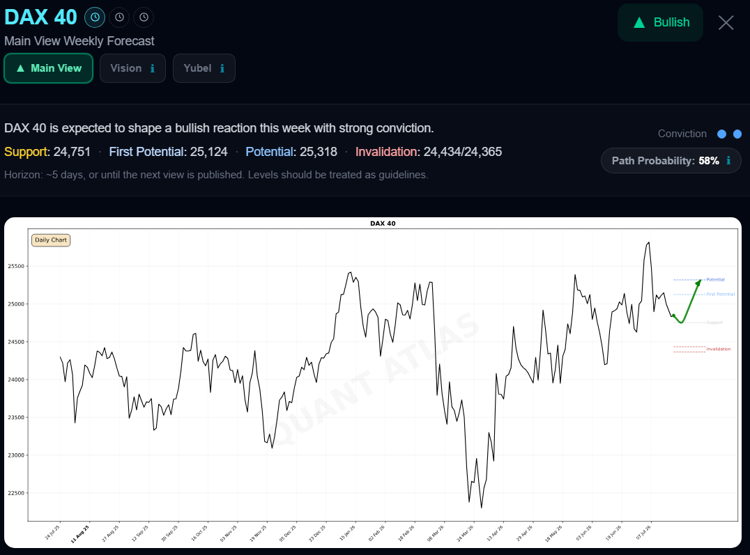
Task: Click the red Invalidation level label
Action: (387, 152)
